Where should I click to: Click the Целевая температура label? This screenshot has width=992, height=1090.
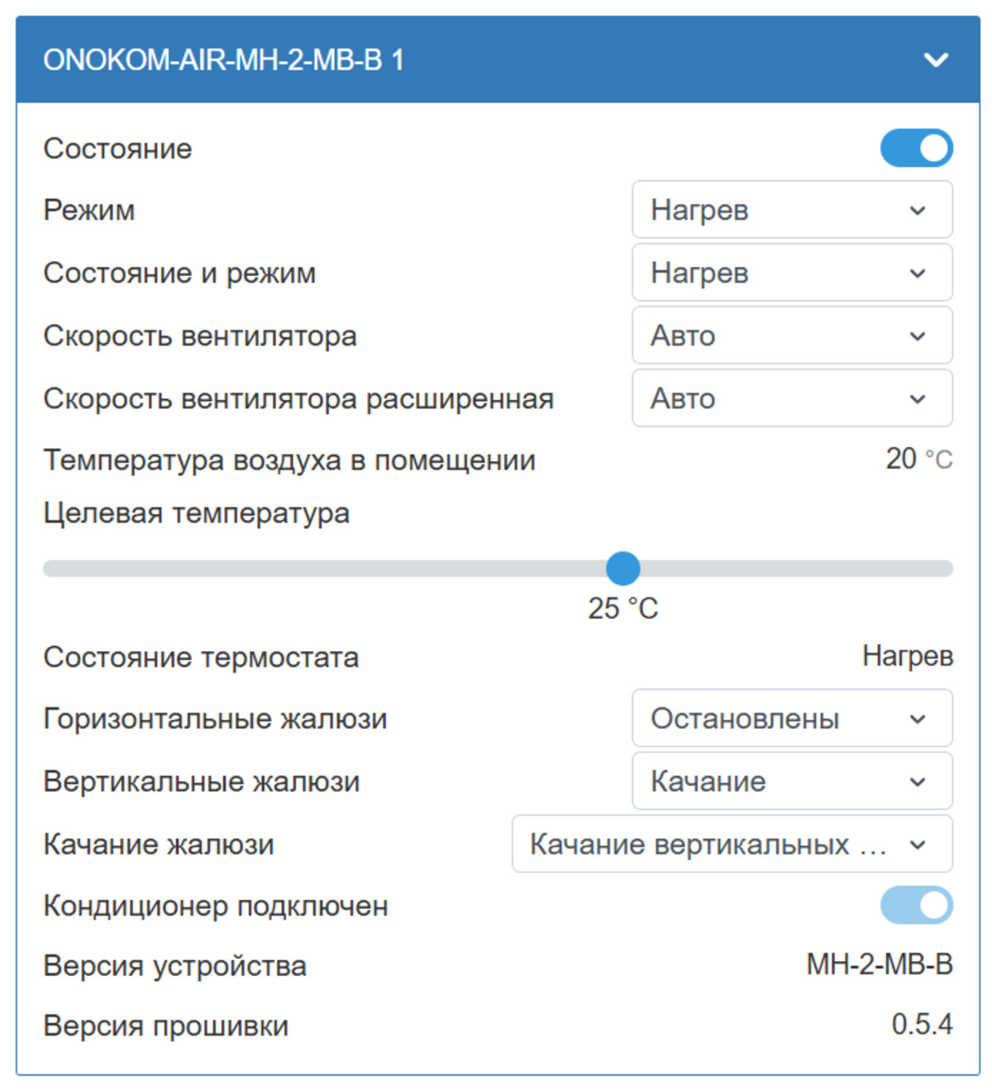(197, 513)
